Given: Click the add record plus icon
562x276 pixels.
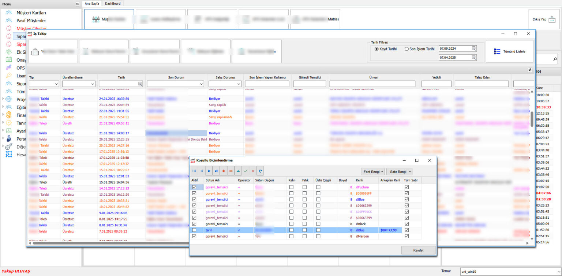Looking at the screenshot, I should 224,171.
